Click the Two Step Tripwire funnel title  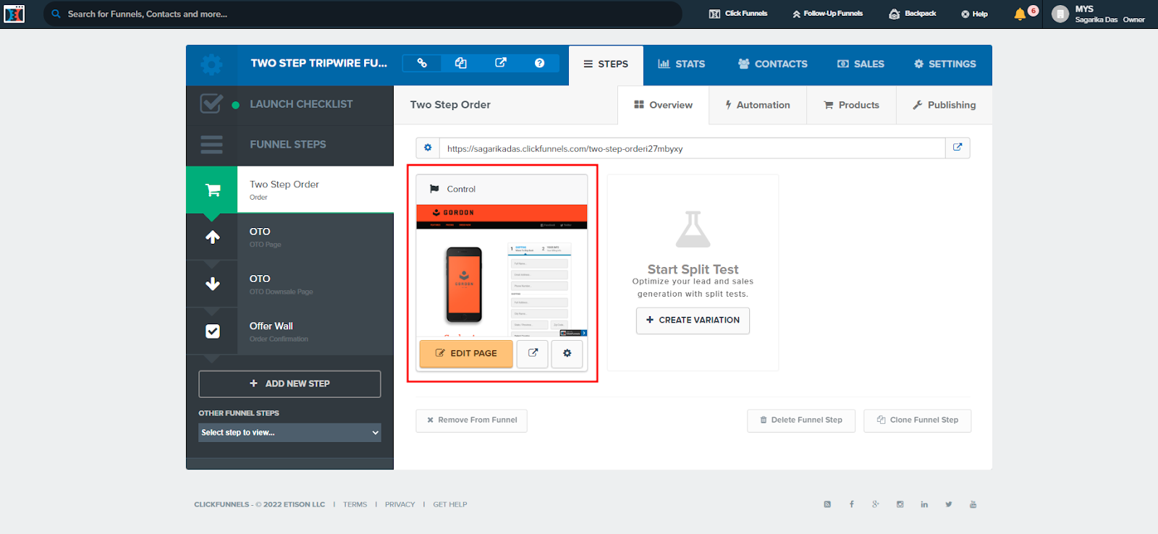[x=318, y=64]
